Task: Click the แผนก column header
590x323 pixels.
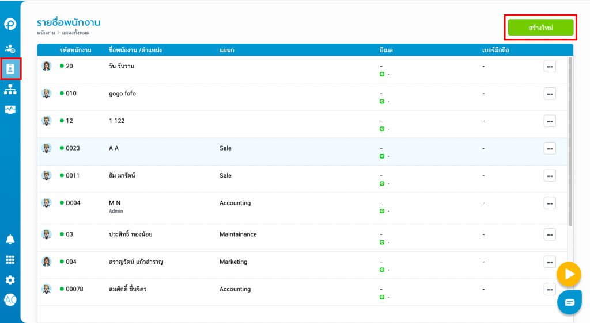Action: point(227,51)
